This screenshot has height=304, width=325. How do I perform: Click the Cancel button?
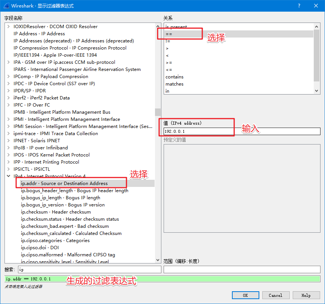[276, 295]
